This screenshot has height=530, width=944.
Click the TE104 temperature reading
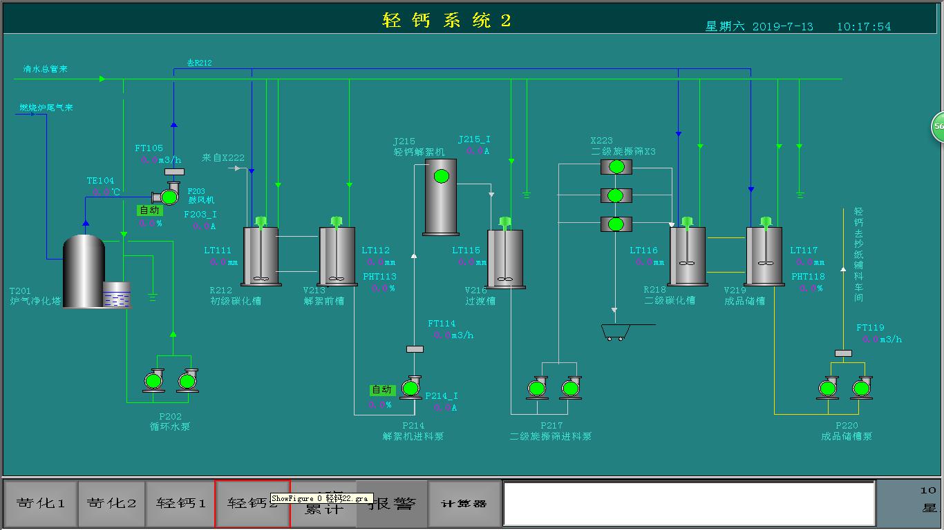106,192
